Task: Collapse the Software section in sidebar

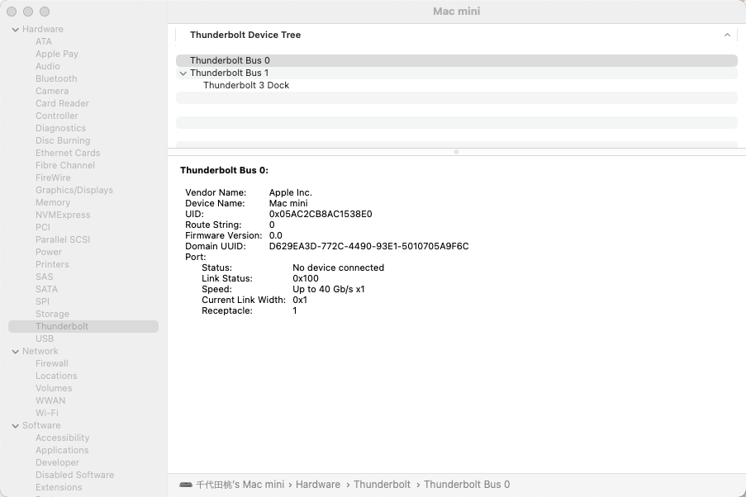Action: (15, 426)
